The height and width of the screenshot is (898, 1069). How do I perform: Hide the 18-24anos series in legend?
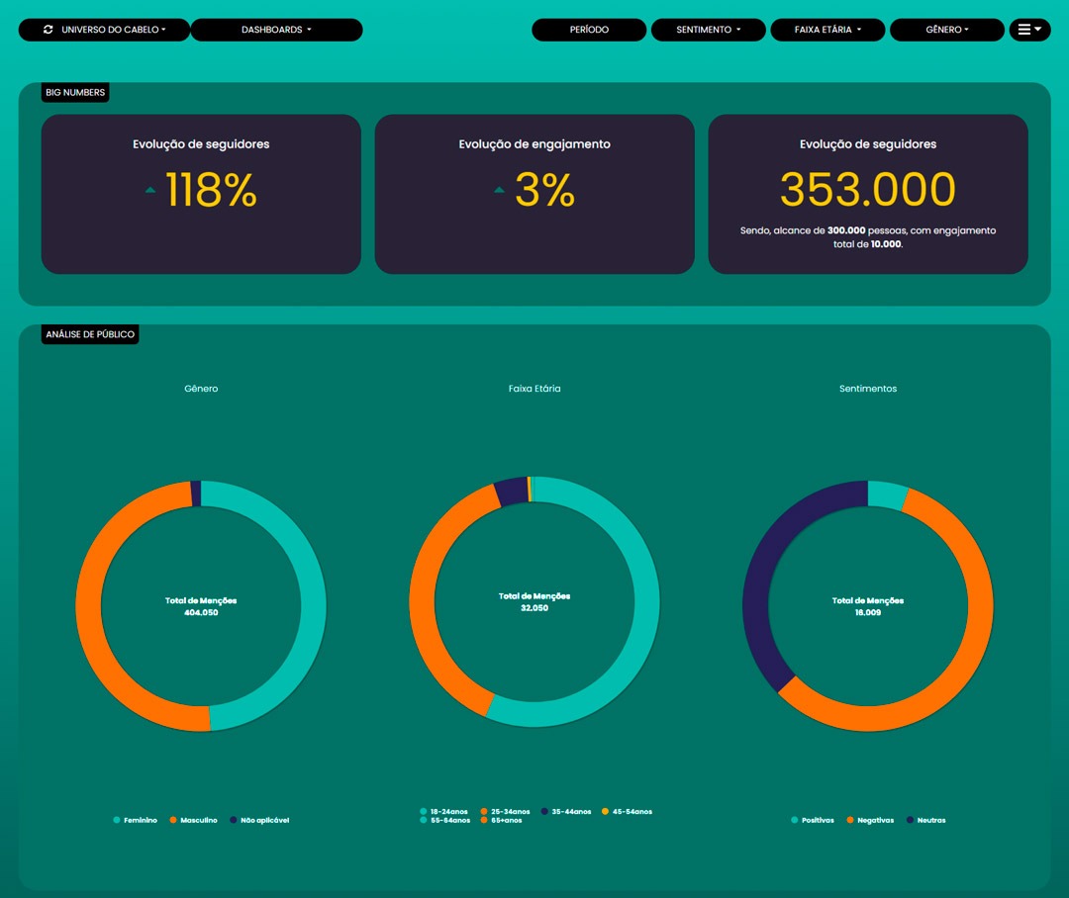pos(443,812)
